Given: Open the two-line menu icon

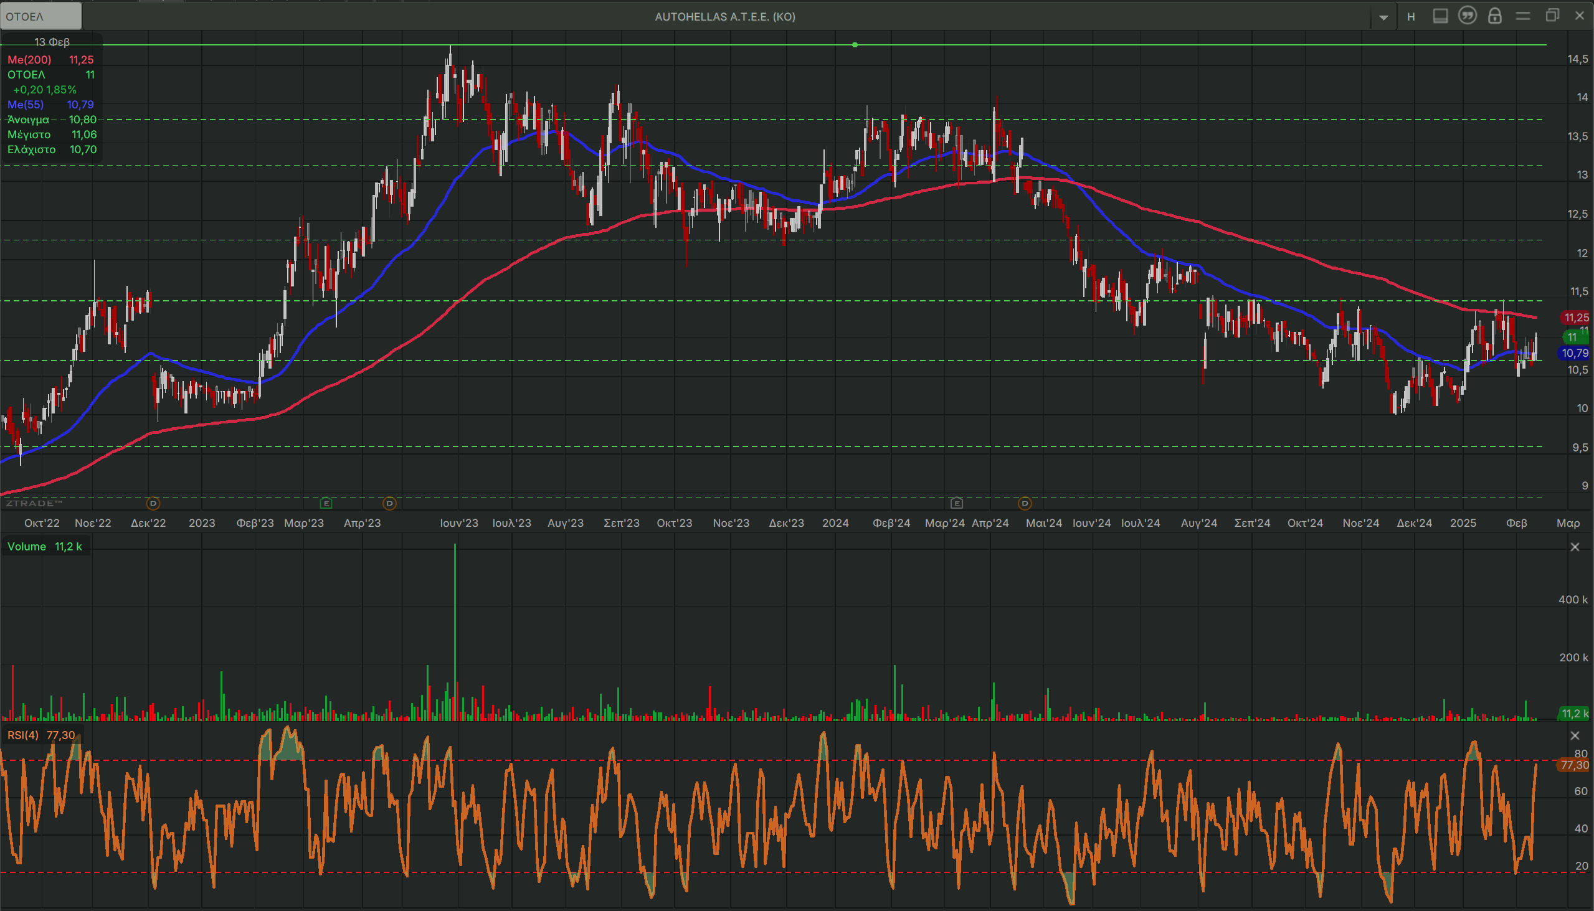Looking at the screenshot, I should click(1522, 16).
